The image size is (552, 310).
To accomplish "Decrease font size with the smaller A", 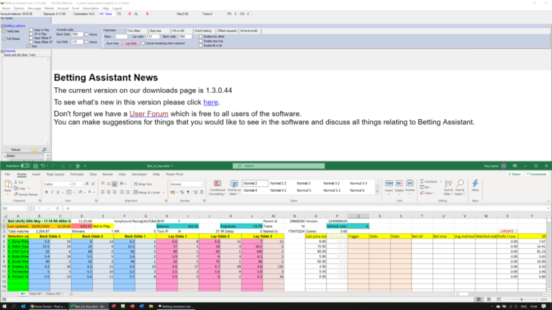I will pyautogui.click(x=93, y=184).
